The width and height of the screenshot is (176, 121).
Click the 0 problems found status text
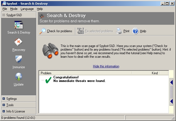[18, 118]
